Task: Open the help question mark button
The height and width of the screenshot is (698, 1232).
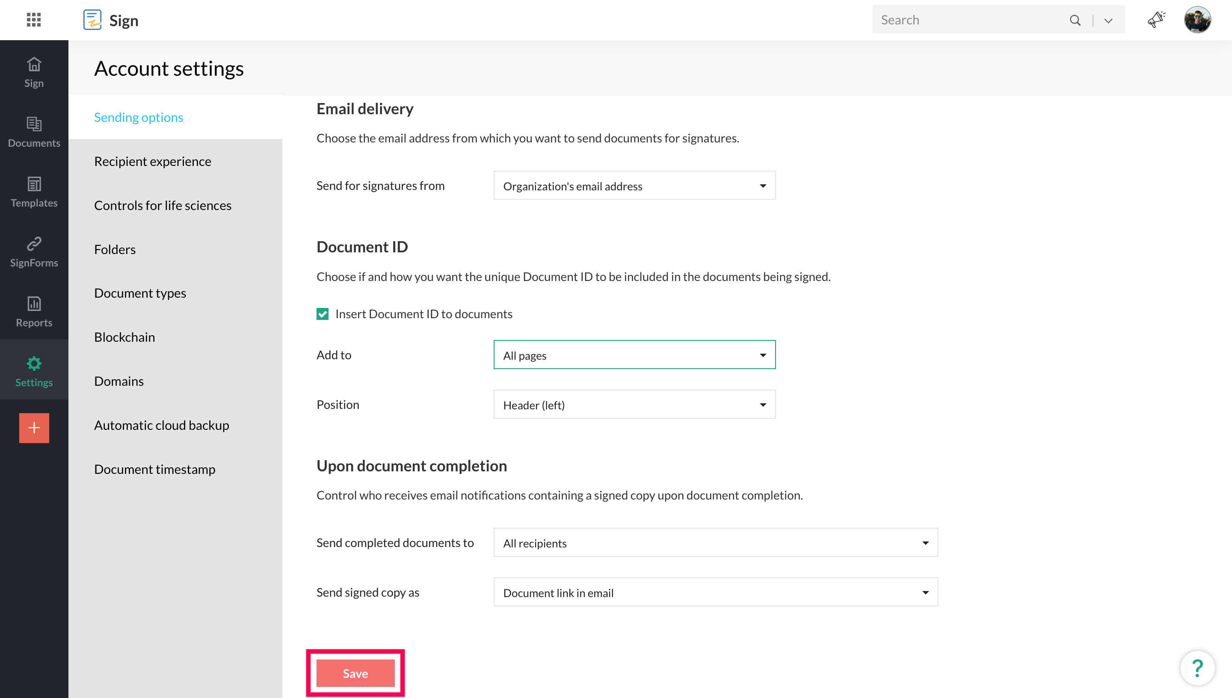Action: tap(1197, 668)
